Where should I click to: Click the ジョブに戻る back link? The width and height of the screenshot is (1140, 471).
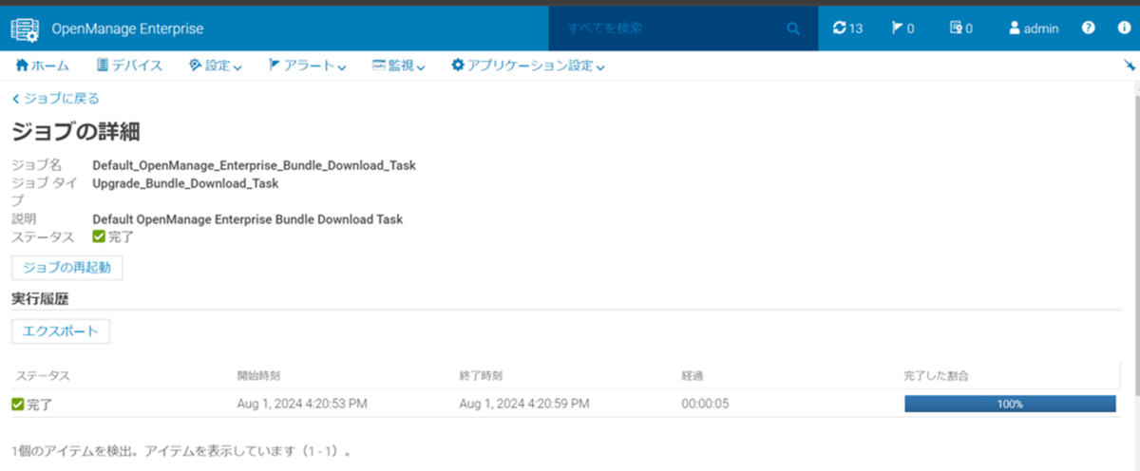pyautogui.click(x=55, y=98)
